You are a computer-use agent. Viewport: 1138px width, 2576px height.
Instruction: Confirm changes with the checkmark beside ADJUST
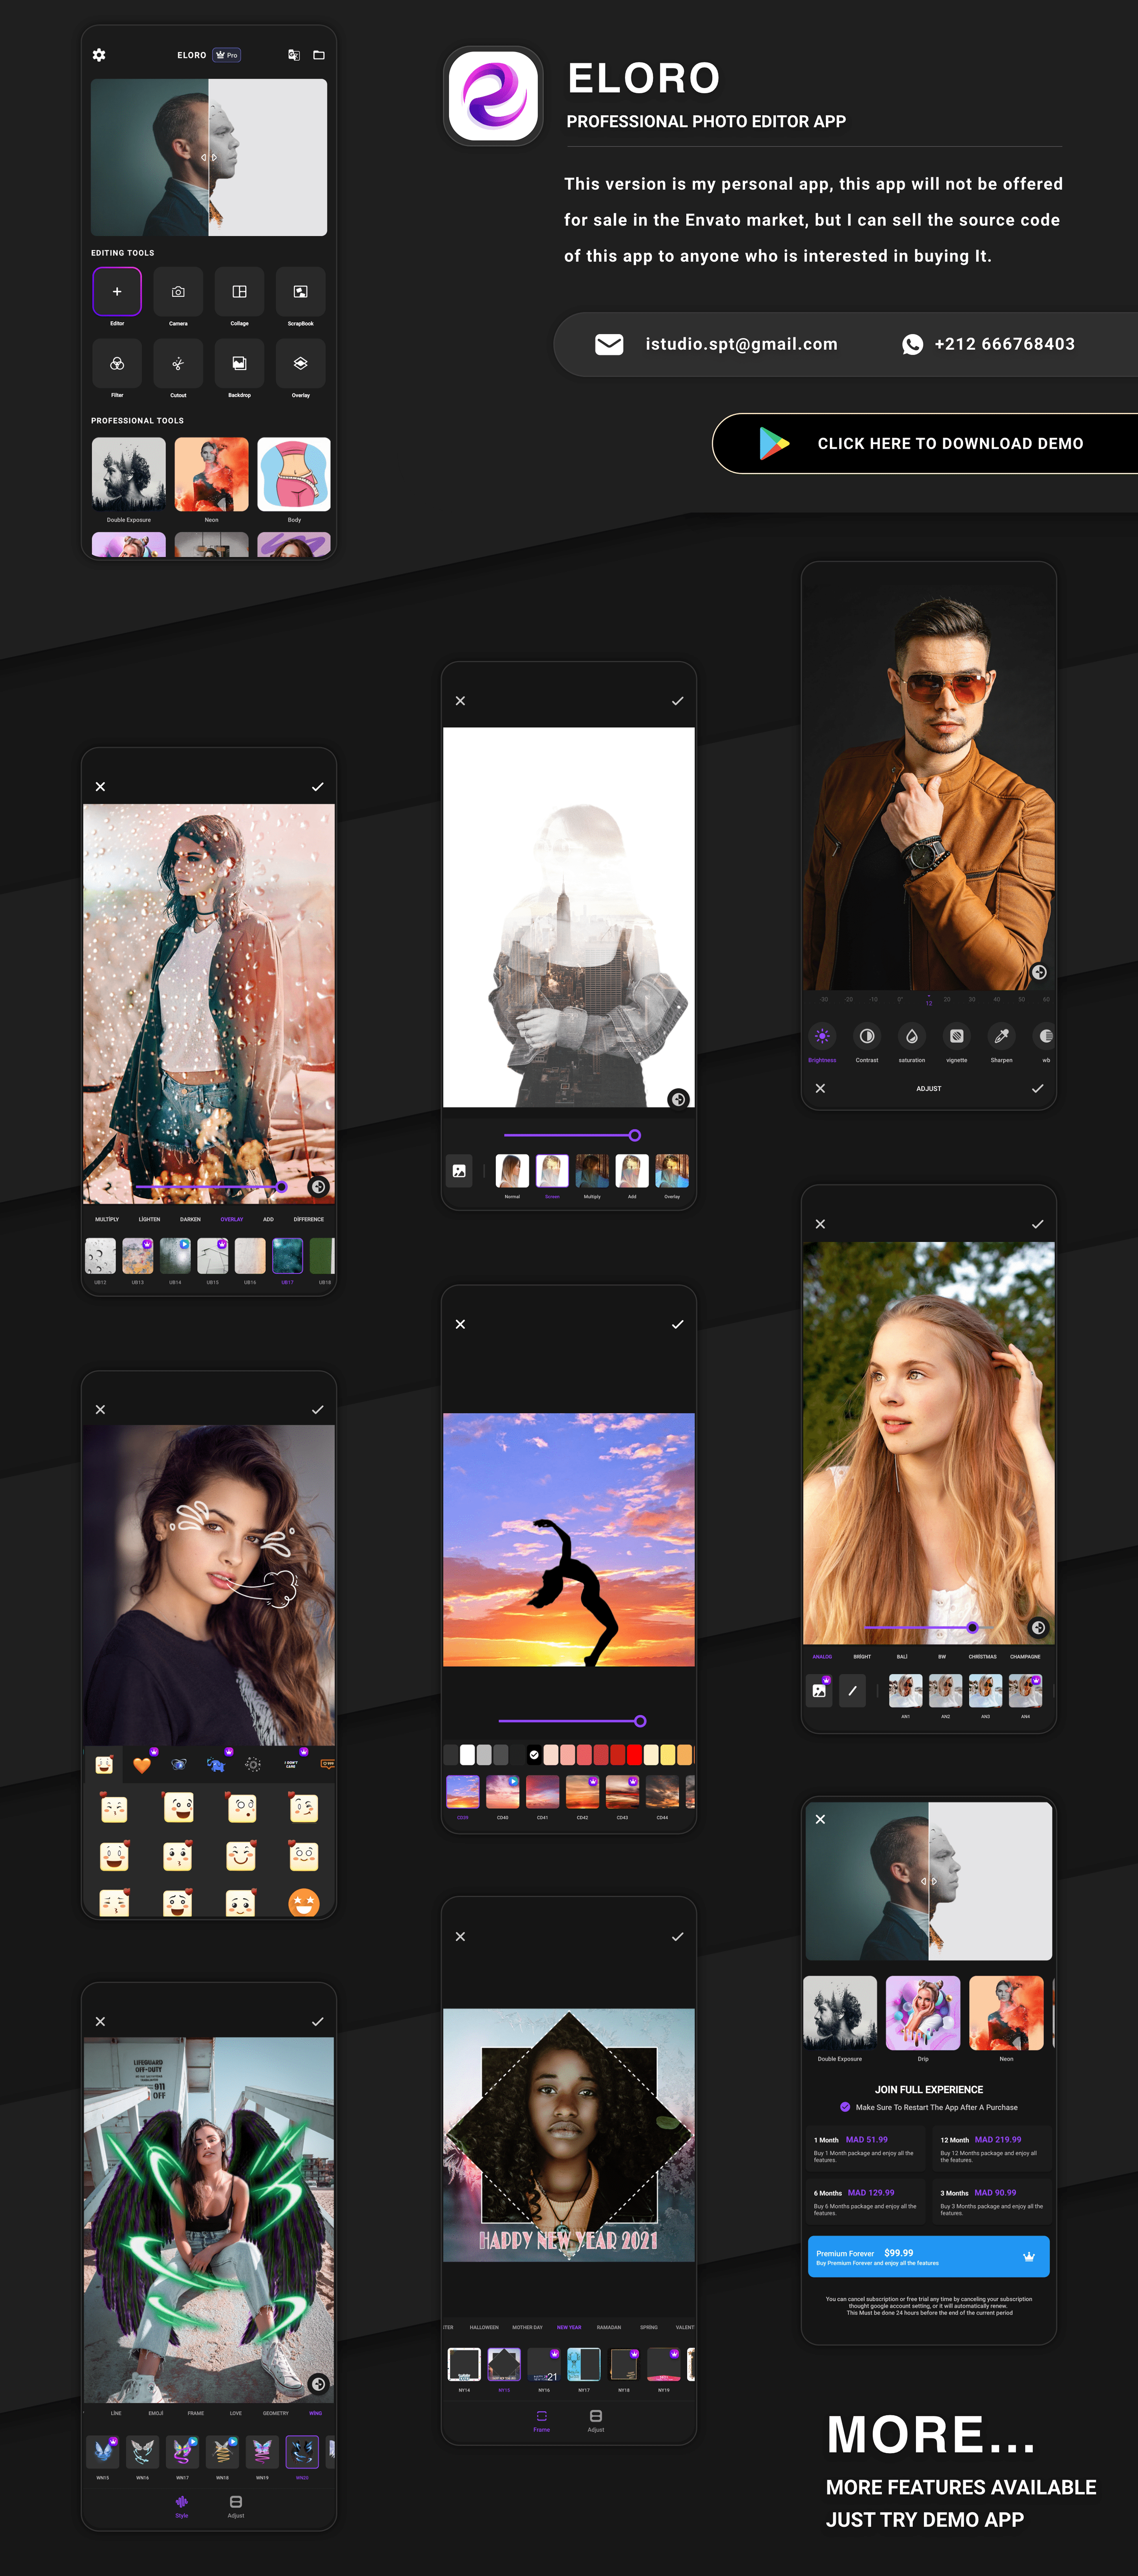pos(1037,1088)
